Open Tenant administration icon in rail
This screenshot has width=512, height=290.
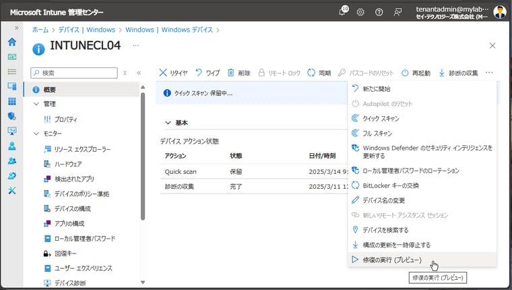pyautogui.click(x=12, y=175)
